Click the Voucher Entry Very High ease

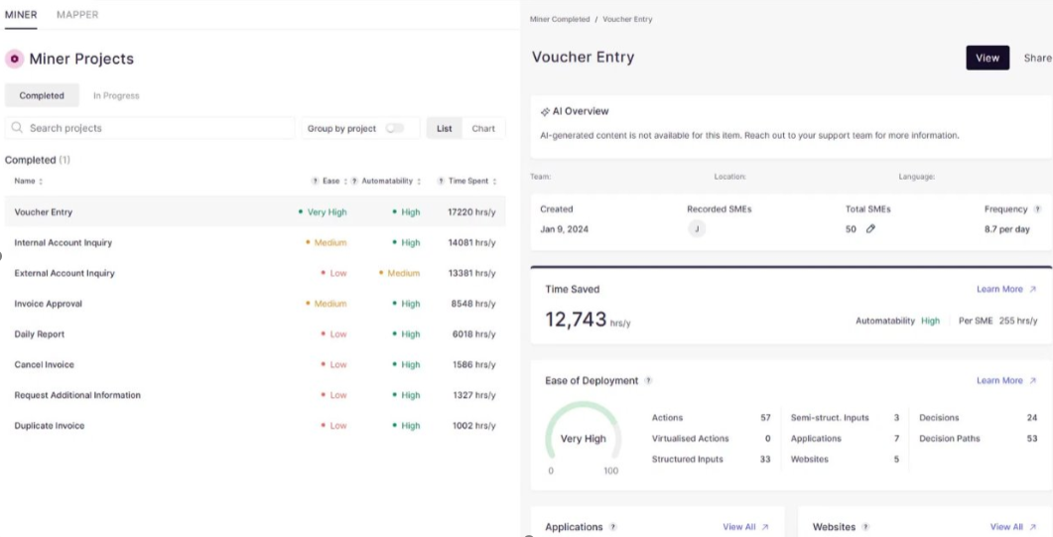pyautogui.click(x=323, y=212)
